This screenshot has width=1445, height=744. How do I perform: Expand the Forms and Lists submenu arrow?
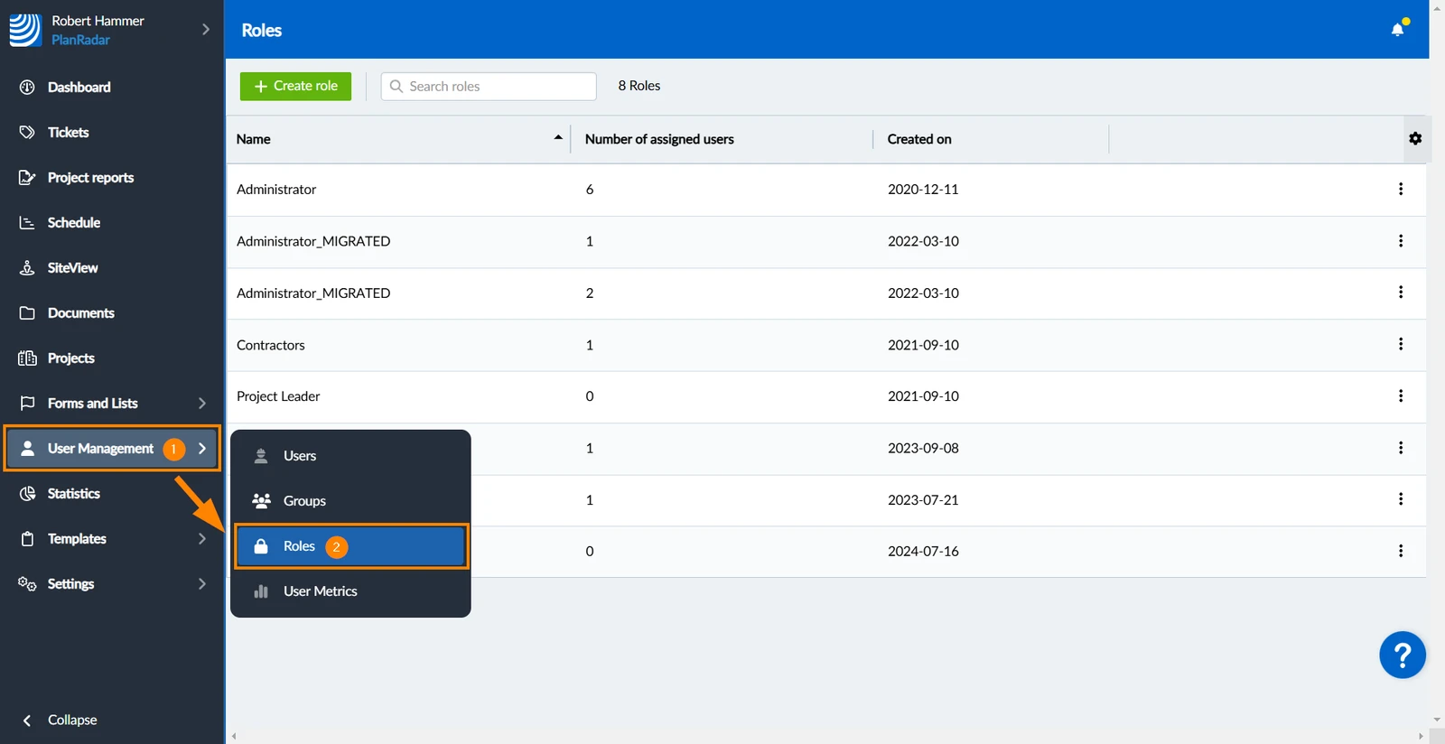(x=201, y=403)
